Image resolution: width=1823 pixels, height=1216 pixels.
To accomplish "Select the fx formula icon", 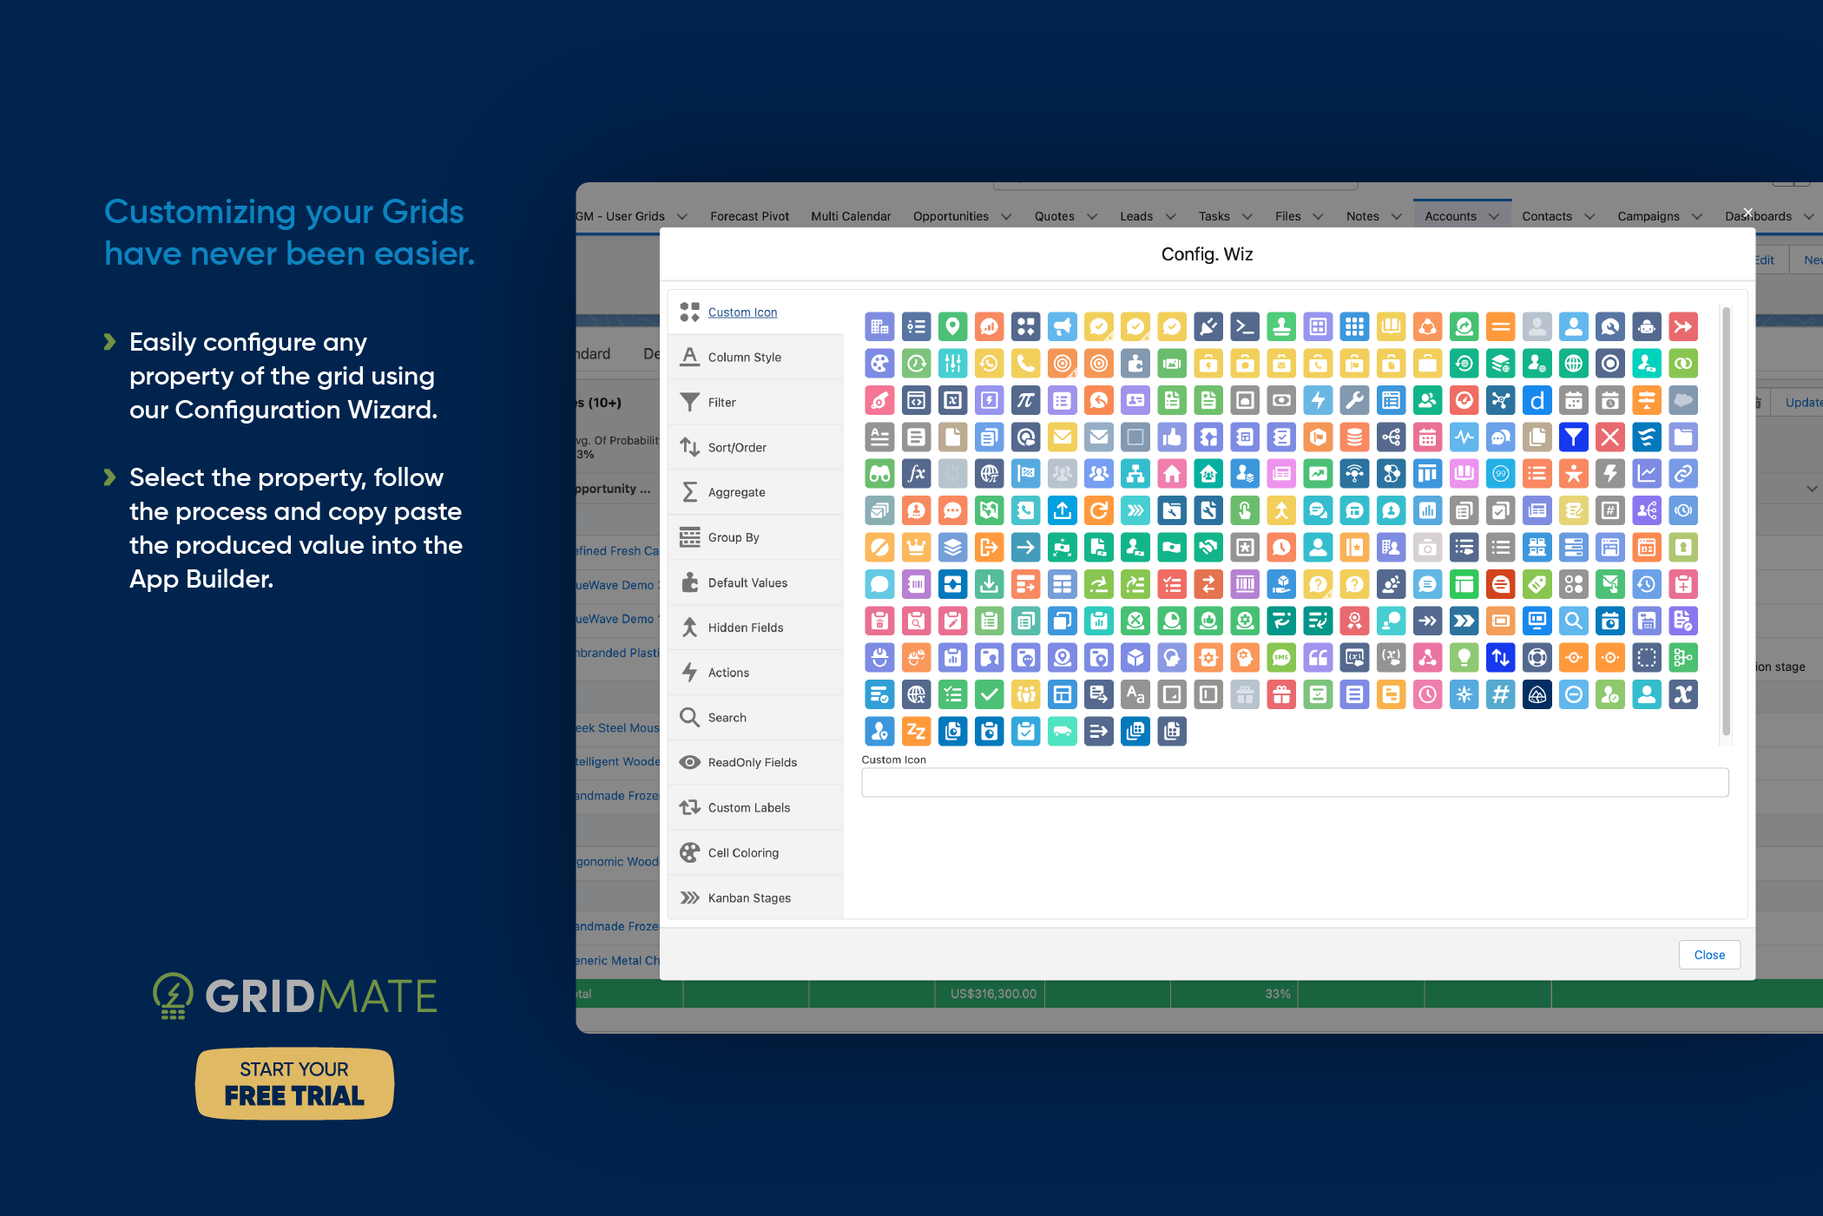I will (x=916, y=473).
